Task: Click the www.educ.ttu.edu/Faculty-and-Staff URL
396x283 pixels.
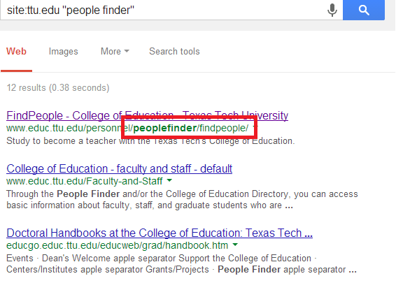Action: coord(85,181)
